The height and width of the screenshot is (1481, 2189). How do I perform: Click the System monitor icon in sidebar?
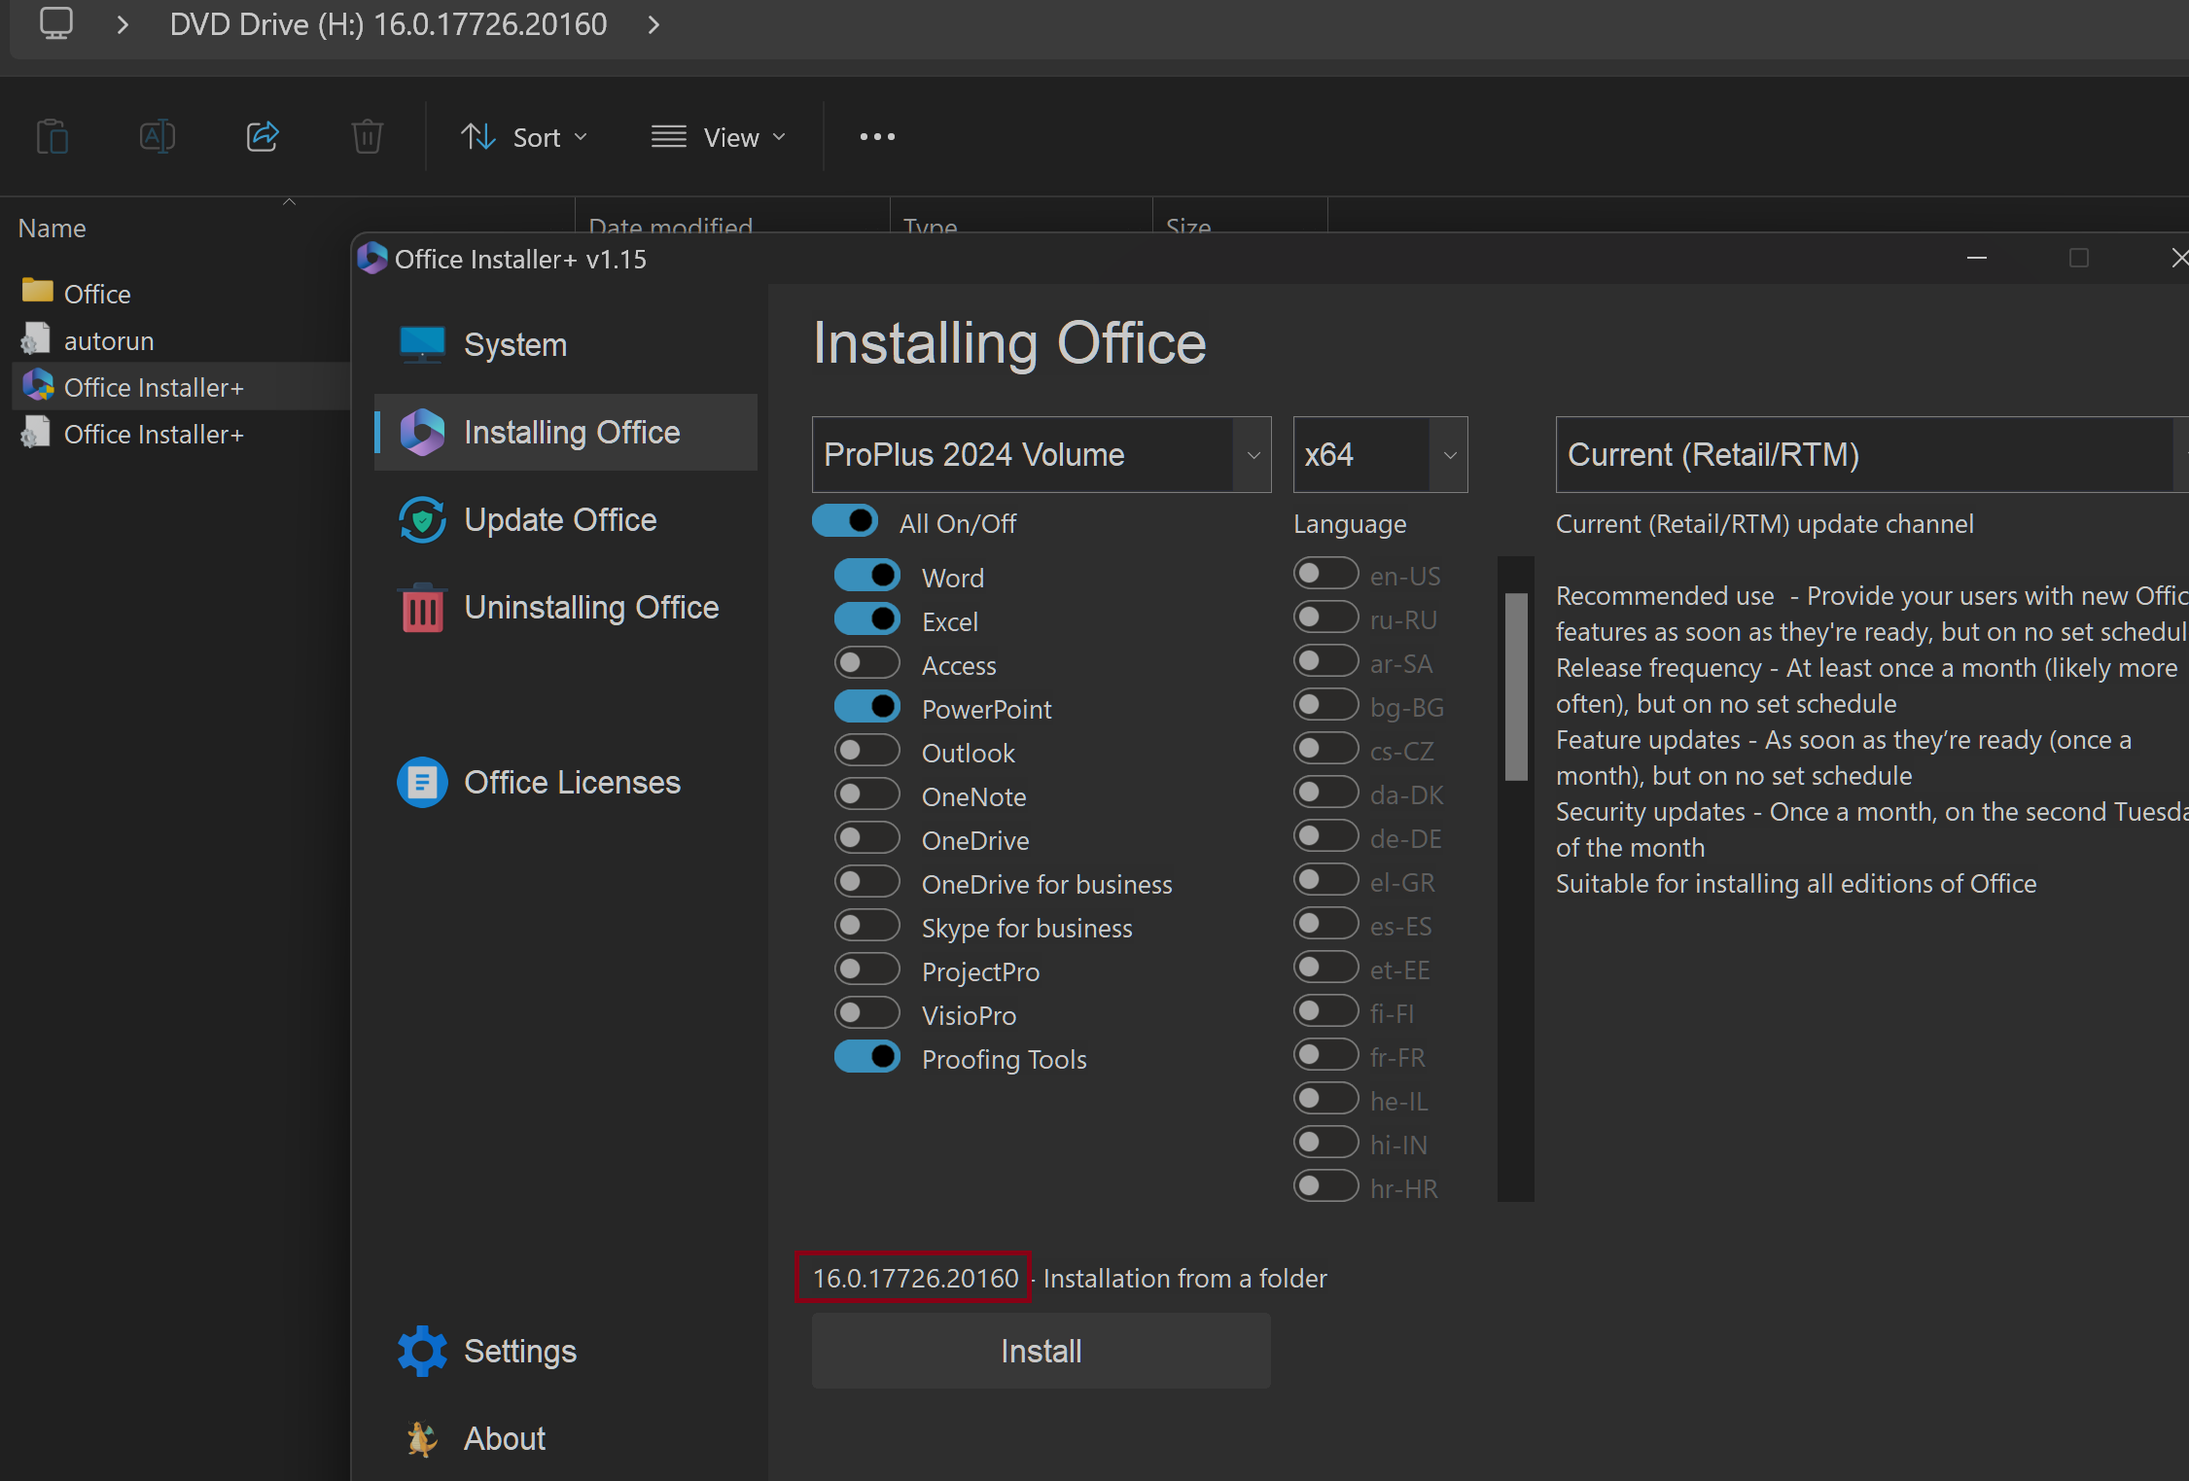(x=422, y=344)
